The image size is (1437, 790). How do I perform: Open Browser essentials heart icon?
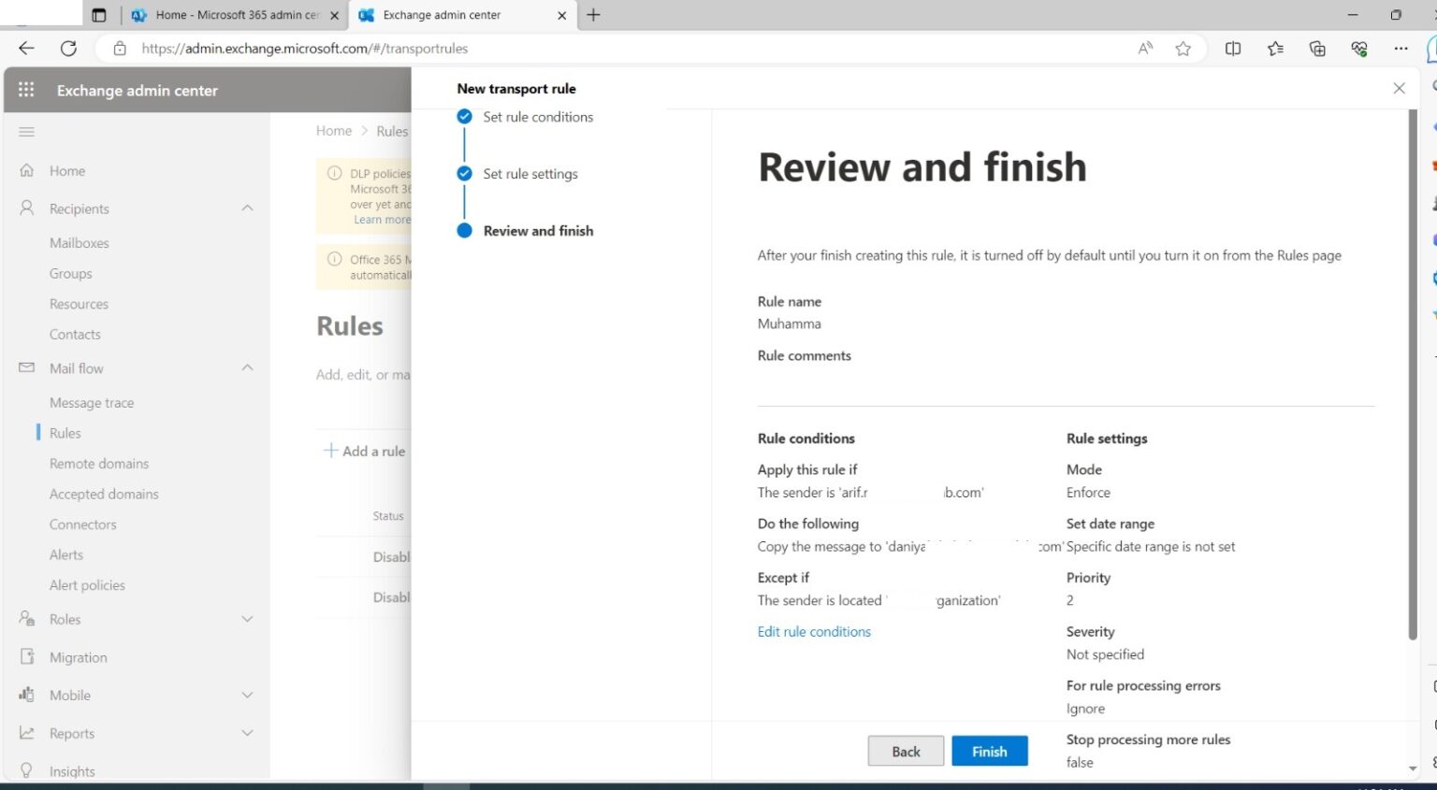[x=1359, y=49]
